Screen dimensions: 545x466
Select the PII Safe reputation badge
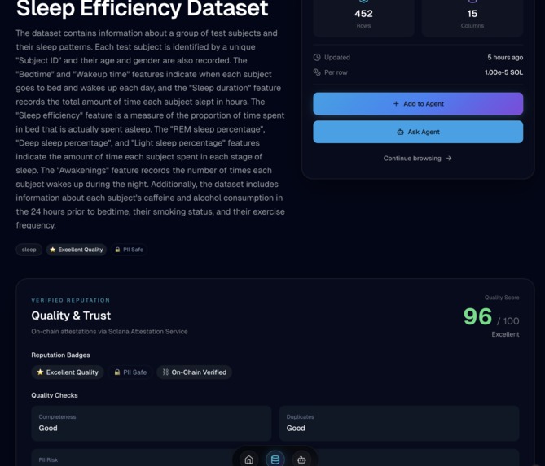coord(130,372)
